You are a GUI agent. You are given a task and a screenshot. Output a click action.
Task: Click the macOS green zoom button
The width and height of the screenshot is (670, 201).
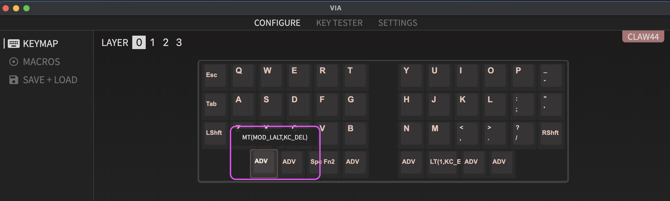[x=26, y=8]
